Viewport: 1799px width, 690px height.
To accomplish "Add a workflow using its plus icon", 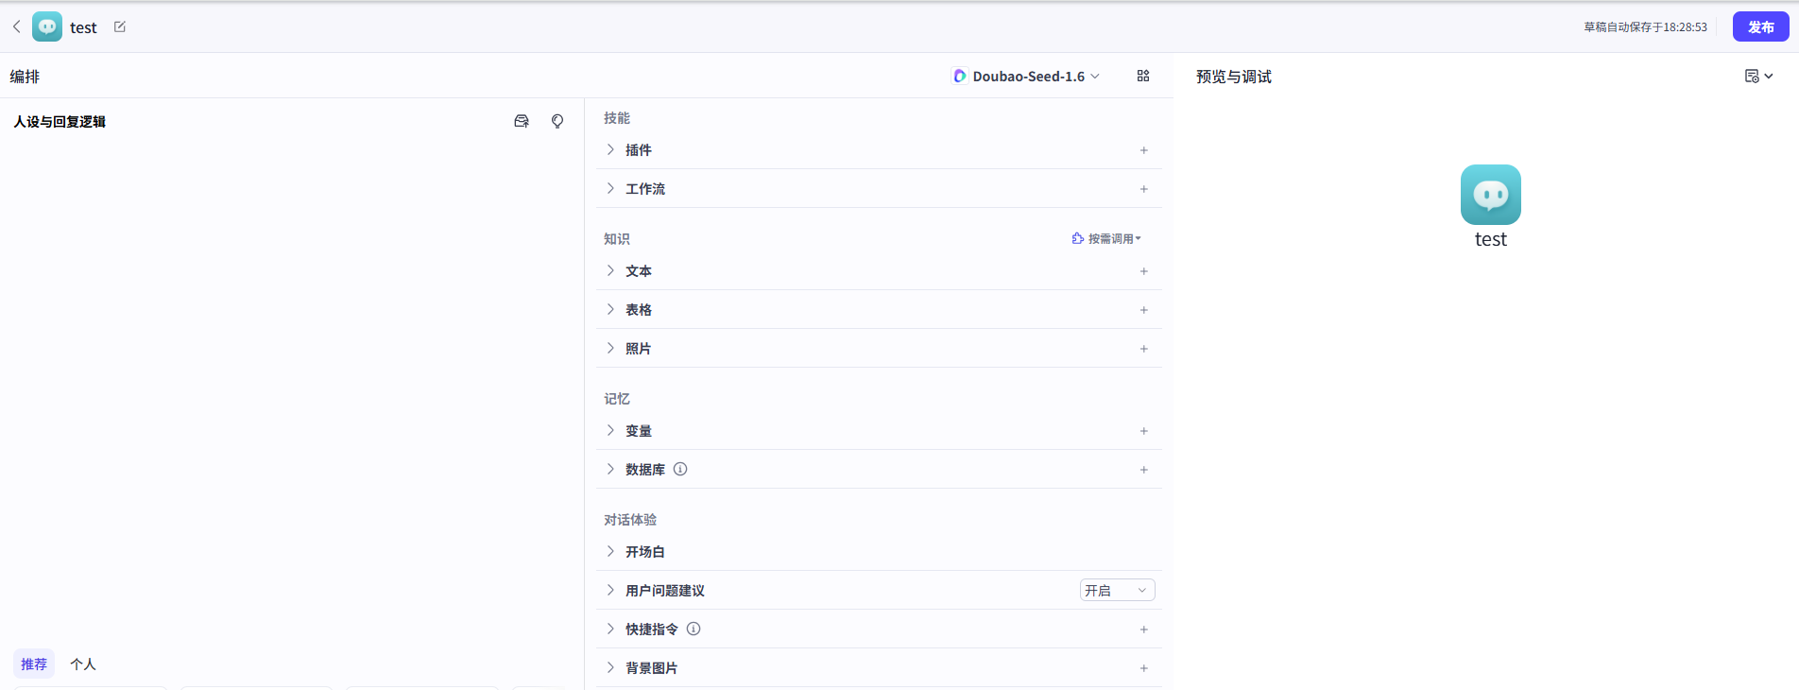I will [x=1143, y=189].
